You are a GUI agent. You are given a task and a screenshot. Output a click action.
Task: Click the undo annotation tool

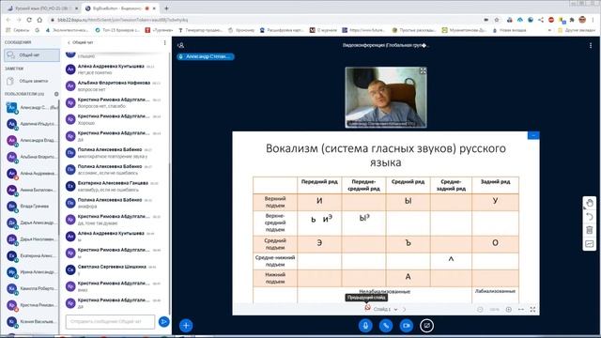(x=590, y=217)
